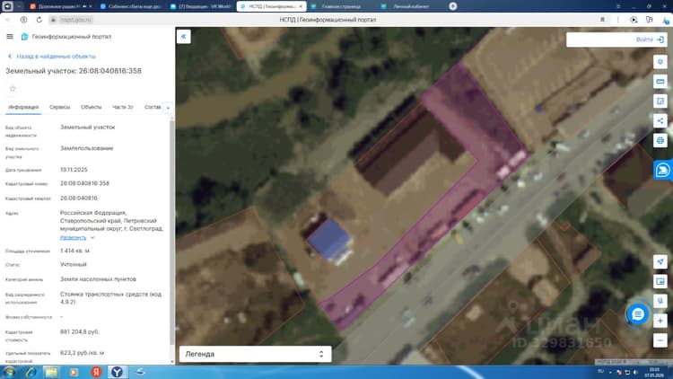673x379 pixels.
Task: Close the НСПД browser tab
Action: [301, 6]
